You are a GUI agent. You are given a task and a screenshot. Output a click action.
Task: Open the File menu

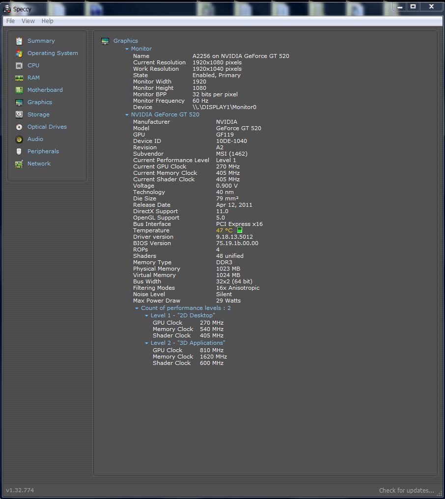pyautogui.click(x=10, y=21)
